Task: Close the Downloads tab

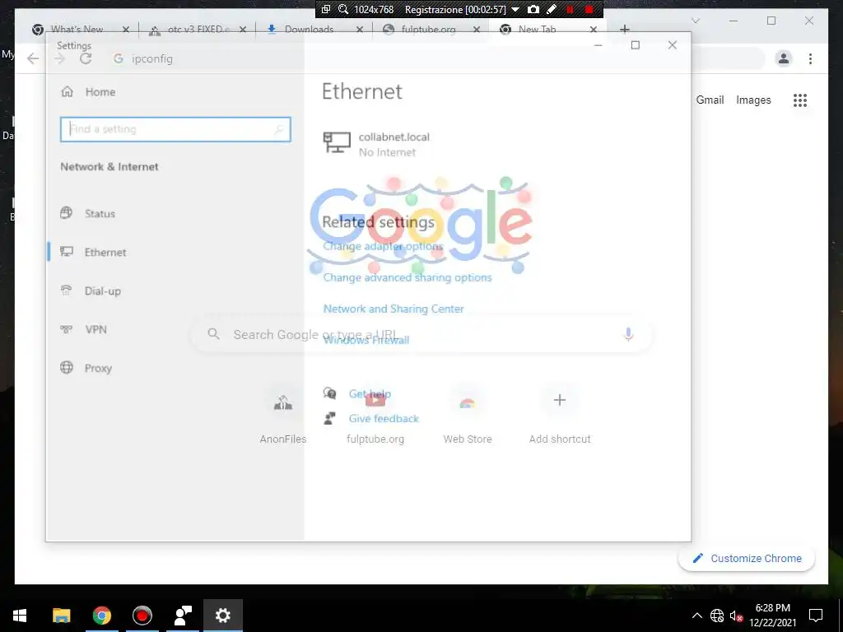Action: 360,30
